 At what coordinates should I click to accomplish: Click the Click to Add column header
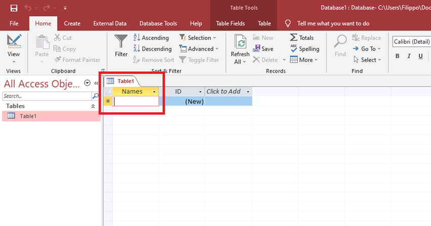click(x=223, y=92)
